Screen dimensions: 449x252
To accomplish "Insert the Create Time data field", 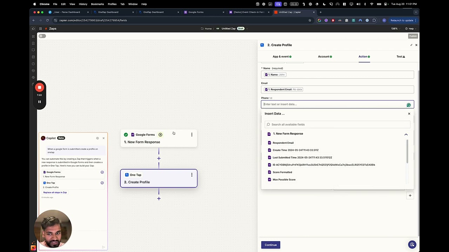I will (x=296, y=150).
